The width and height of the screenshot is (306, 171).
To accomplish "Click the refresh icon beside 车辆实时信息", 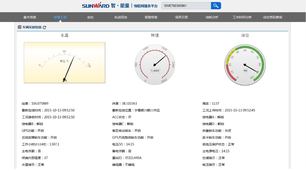I will (x=45, y=27).
